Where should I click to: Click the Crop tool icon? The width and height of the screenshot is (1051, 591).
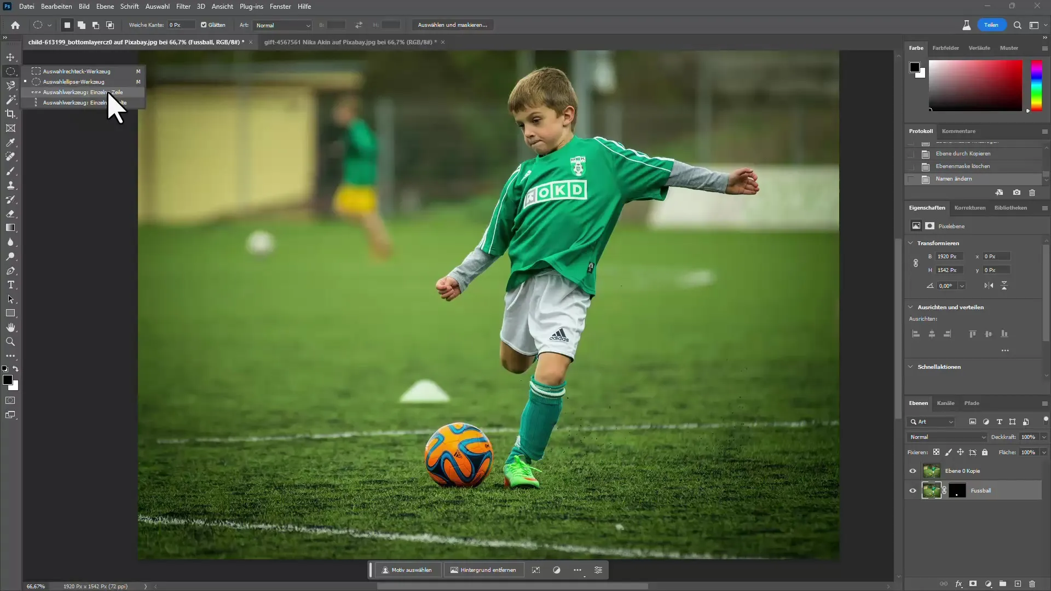click(x=11, y=114)
